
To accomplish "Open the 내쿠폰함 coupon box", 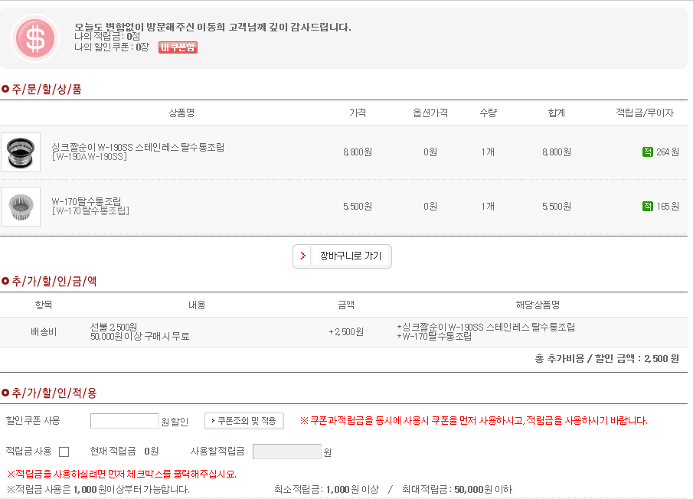I will (178, 47).
